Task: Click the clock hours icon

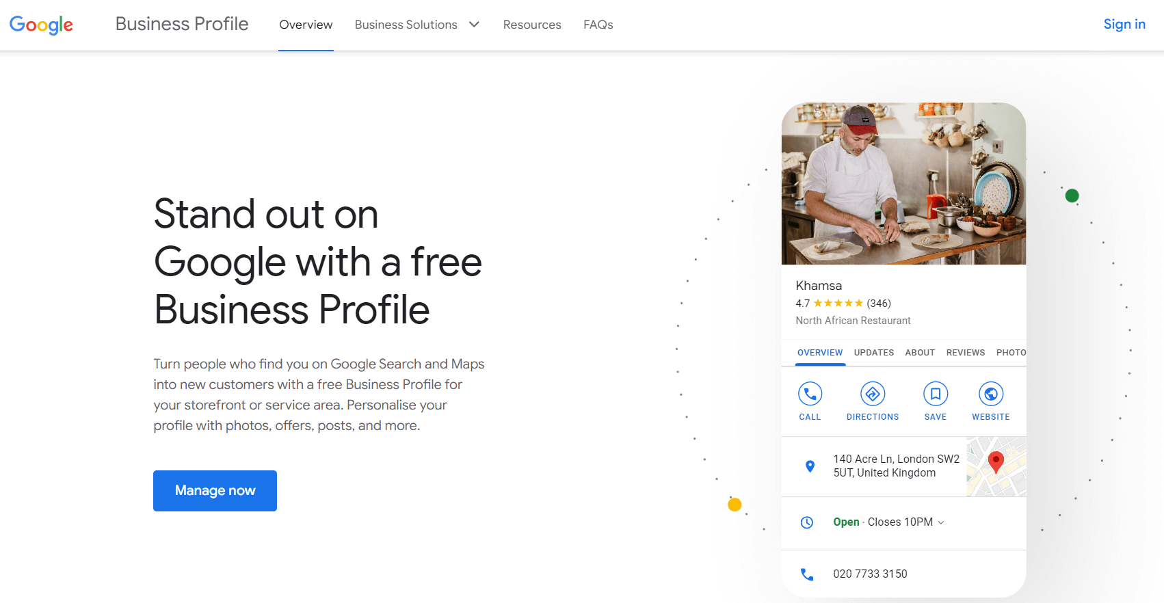Action: [x=807, y=522]
